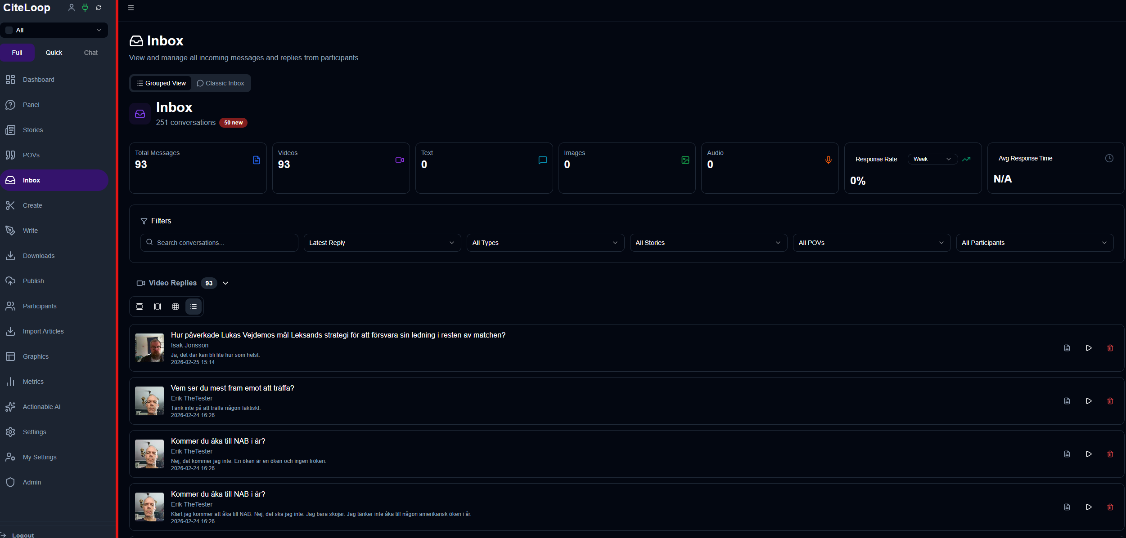Screen dimensions: 1126x538
Task: Click the Text chat bubble icon
Action: (x=543, y=160)
